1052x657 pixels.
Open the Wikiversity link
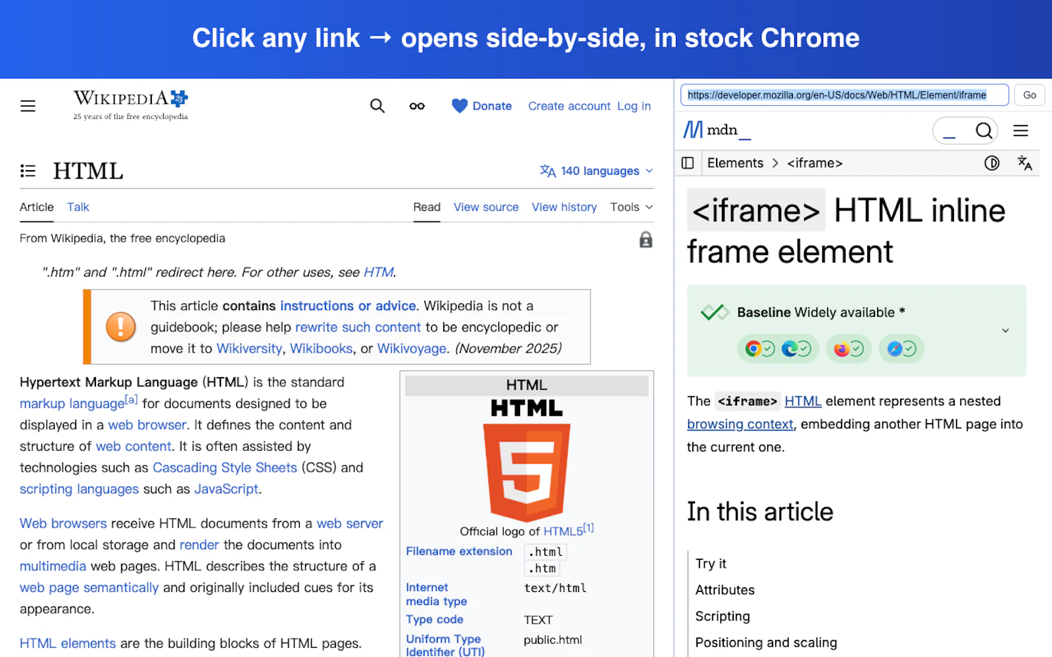(x=249, y=348)
